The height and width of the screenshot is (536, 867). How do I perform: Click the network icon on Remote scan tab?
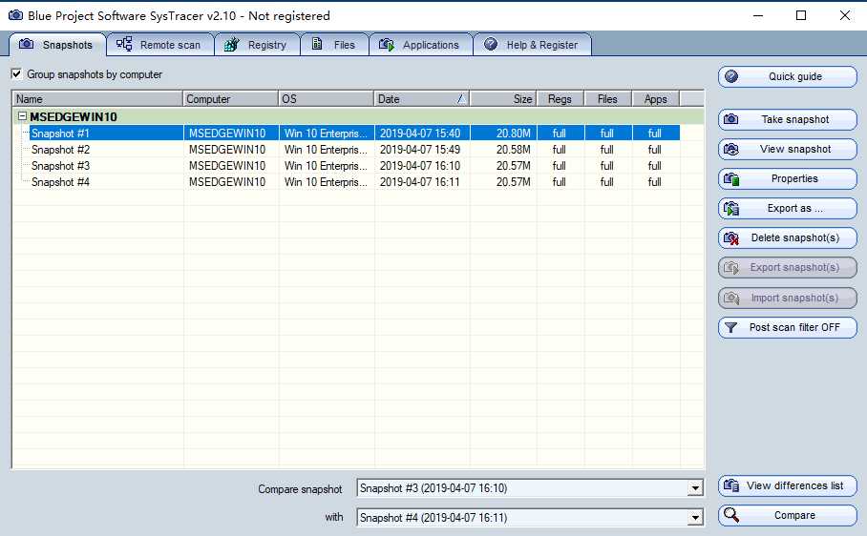pyautogui.click(x=124, y=44)
